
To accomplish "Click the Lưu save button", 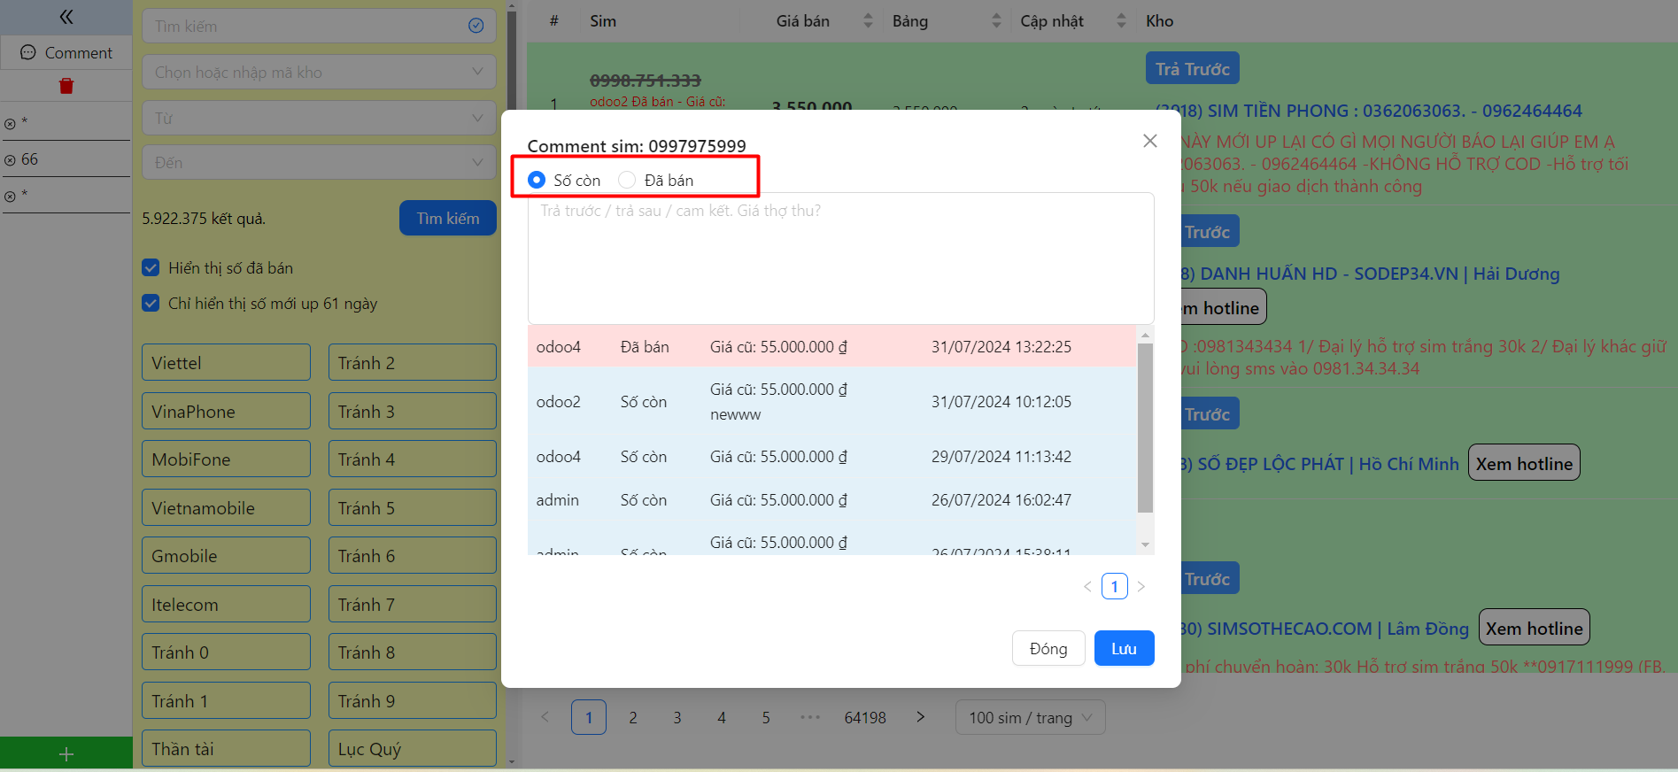I will 1124,648.
